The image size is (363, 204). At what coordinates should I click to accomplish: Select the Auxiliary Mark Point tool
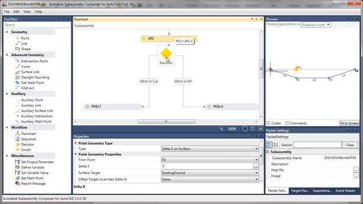(33, 121)
